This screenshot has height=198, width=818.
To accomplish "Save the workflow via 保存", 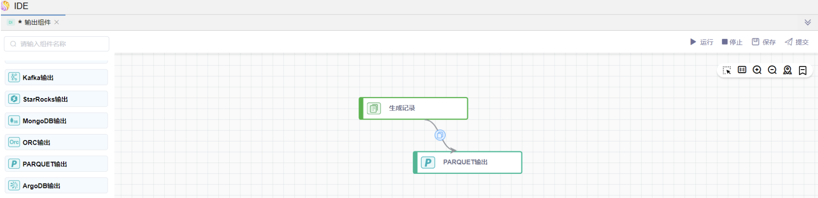I will 764,42.
